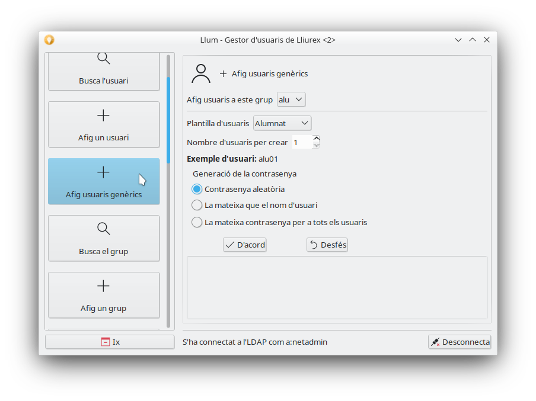Increase the number of users to create
Image resolution: width=536 pixels, height=401 pixels.
(316, 139)
